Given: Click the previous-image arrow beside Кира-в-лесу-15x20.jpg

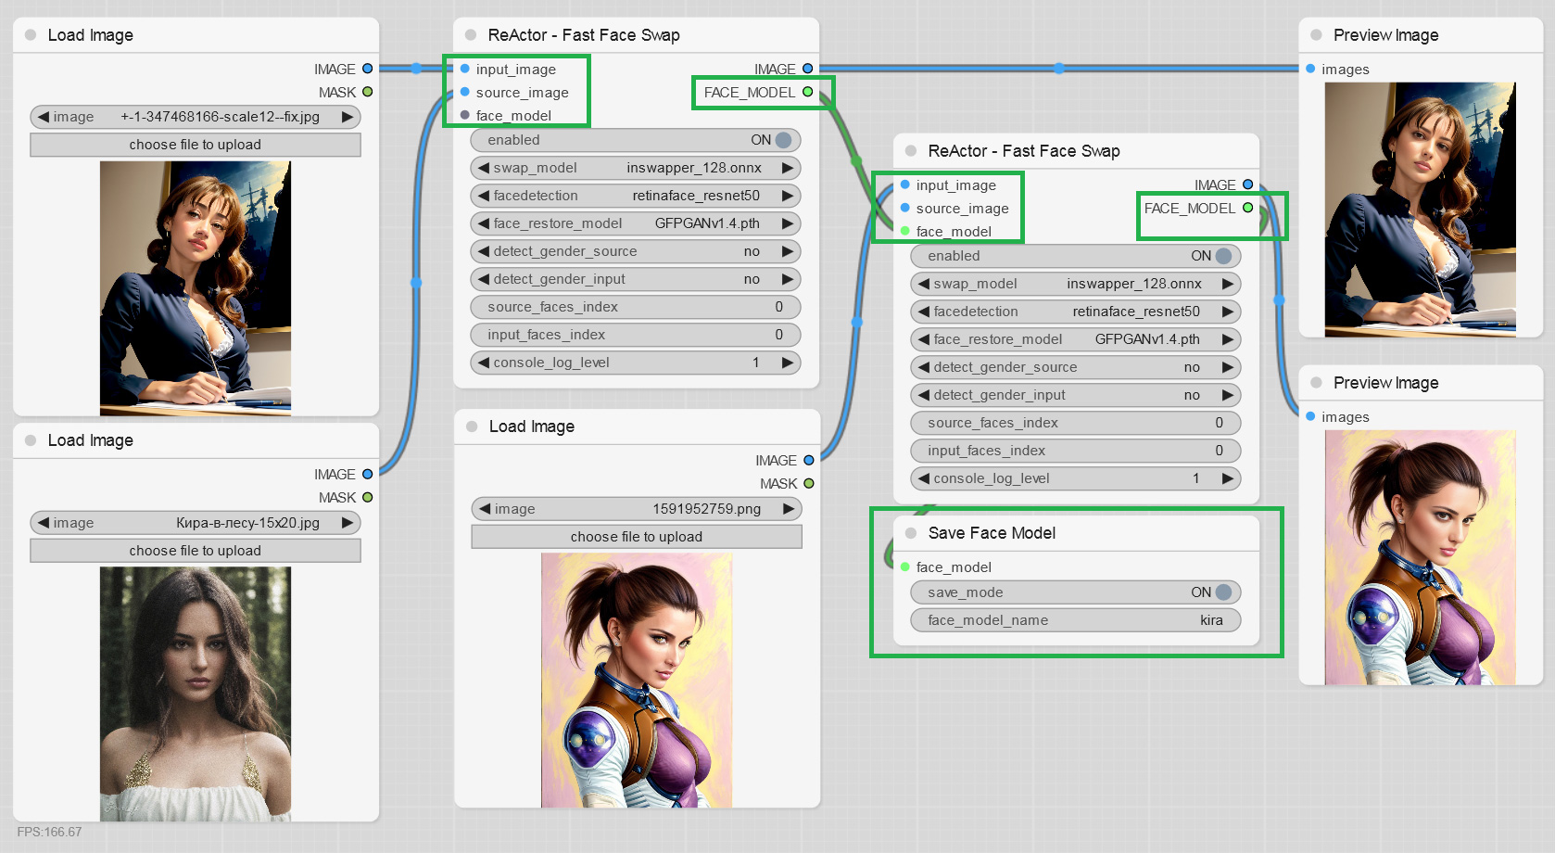Looking at the screenshot, I should [x=44, y=523].
